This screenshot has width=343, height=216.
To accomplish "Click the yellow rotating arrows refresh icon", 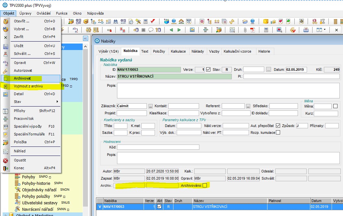I will click(x=232, y=21).
